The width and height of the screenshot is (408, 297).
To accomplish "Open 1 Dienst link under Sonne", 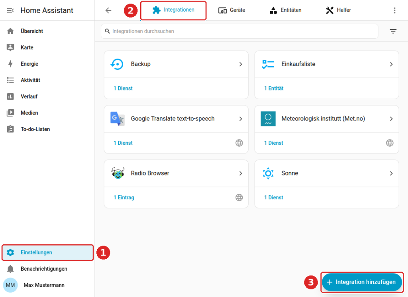I will (273, 198).
